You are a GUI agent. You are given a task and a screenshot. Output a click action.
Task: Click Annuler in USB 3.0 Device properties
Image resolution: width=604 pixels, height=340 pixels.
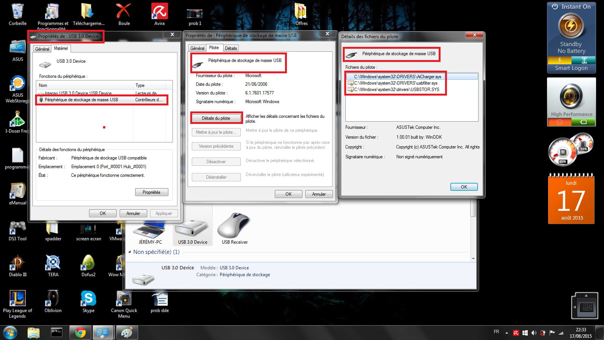[133, 213]
